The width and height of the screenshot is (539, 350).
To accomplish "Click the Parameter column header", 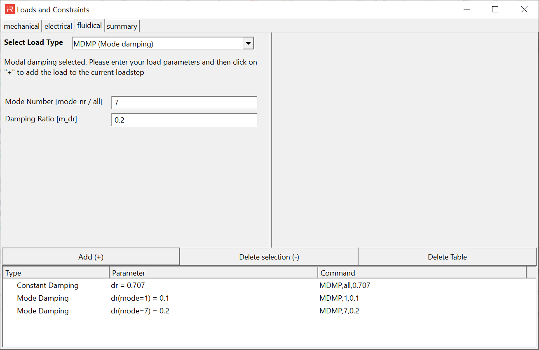I will [213, 273].
